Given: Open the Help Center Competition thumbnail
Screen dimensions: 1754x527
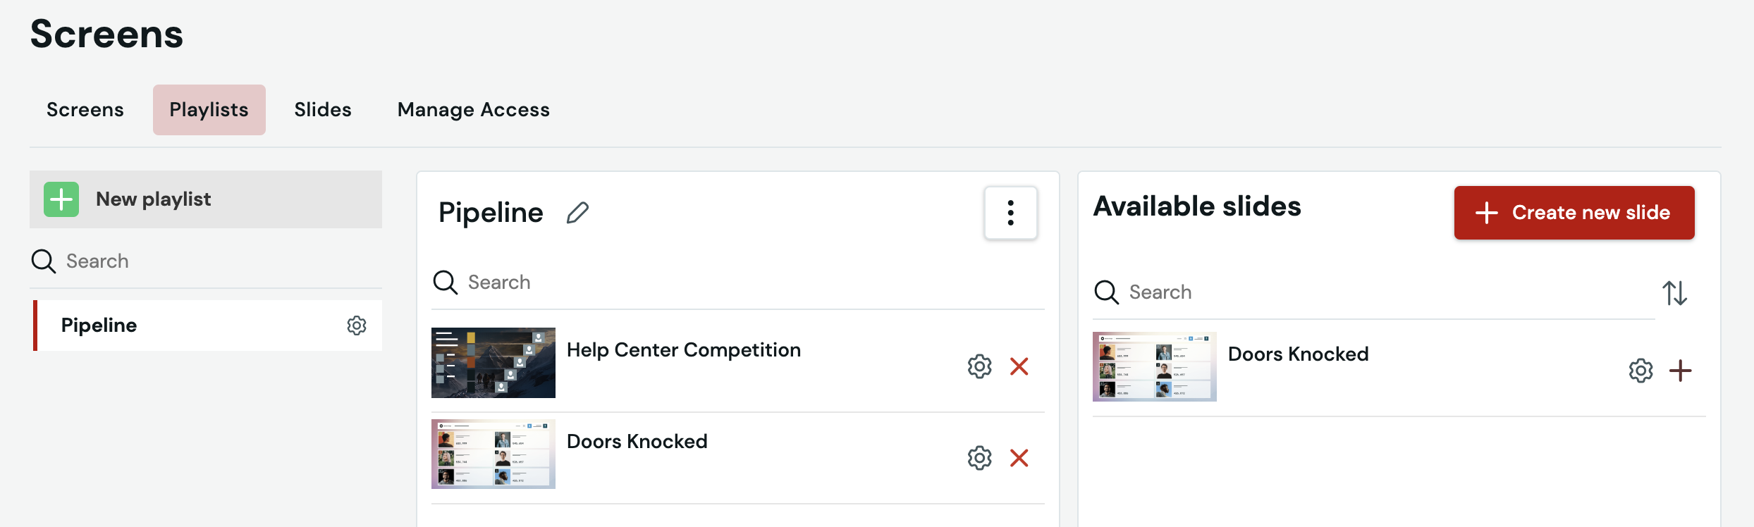Looking at the screenshot, I should (x=493, y=363).
